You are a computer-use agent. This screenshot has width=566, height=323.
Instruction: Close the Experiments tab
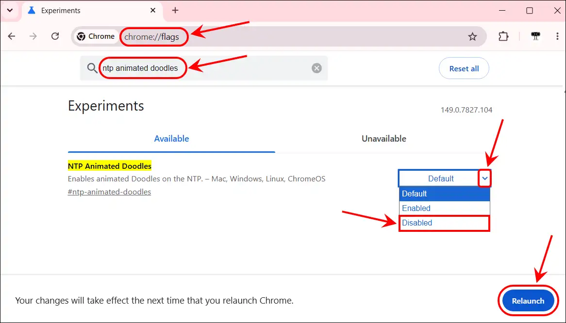153,11
